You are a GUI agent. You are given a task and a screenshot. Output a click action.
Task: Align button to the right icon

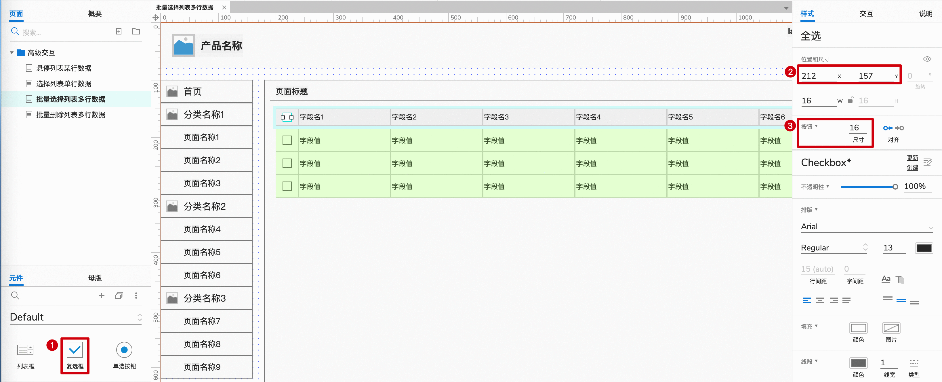pyautogui.click(x=899, y=128)
